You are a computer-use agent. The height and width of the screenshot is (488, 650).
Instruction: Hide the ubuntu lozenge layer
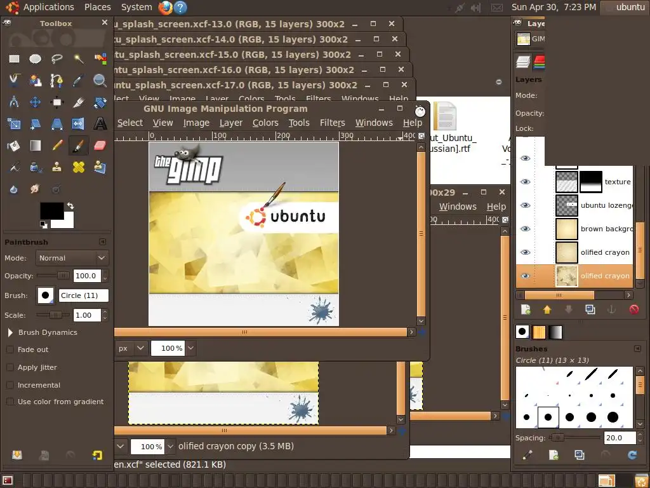[x=525, y=205]
